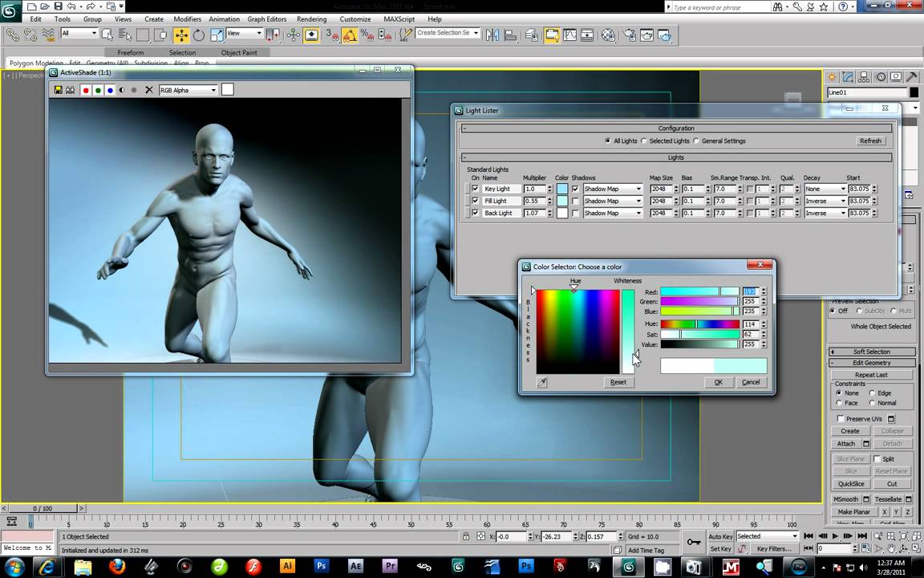The height and width of the screenshot is (578, 924).
Task: Toggle the Angle Snap tool
Action: pos(350,35)
